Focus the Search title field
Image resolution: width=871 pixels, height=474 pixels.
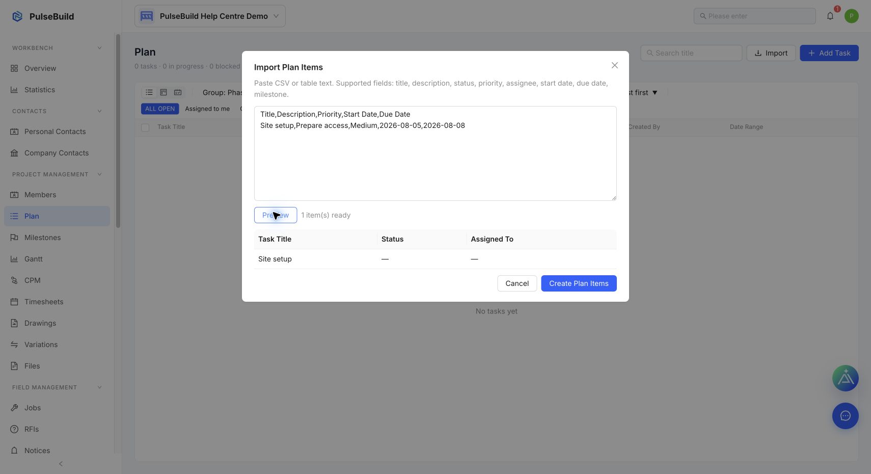(x=691, y=53)
